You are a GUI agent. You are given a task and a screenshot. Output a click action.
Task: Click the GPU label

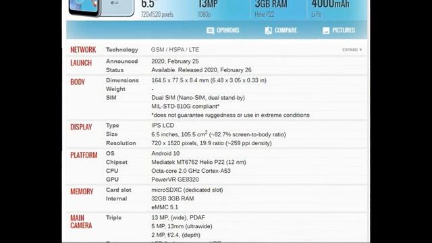pos(112,180)
